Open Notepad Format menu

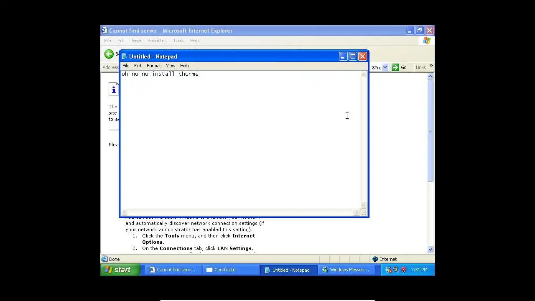pos(154,66)
